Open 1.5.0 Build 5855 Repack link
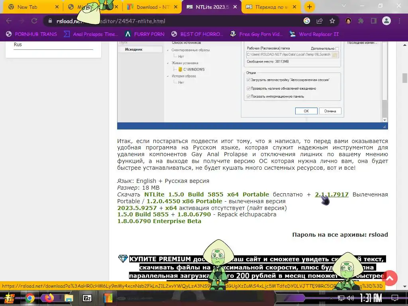 143,214
